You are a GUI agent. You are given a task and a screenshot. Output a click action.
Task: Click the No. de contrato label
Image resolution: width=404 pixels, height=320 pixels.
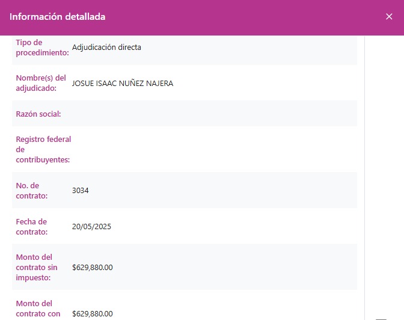pos(32,191)
